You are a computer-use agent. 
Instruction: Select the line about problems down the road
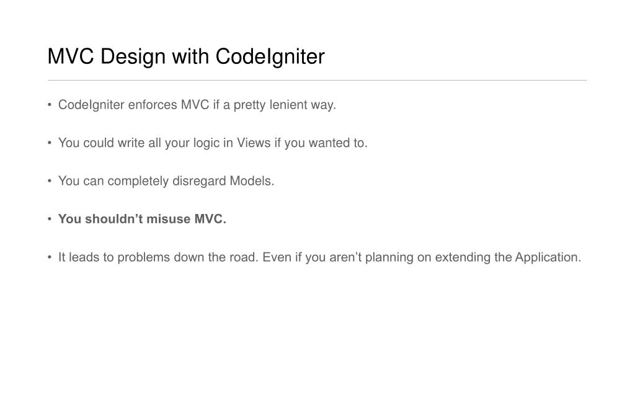pyautogui.click(x=320, y=257)
